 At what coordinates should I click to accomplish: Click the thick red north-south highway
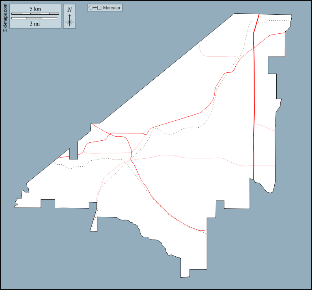pyautogui.click(x=254, y=102)
